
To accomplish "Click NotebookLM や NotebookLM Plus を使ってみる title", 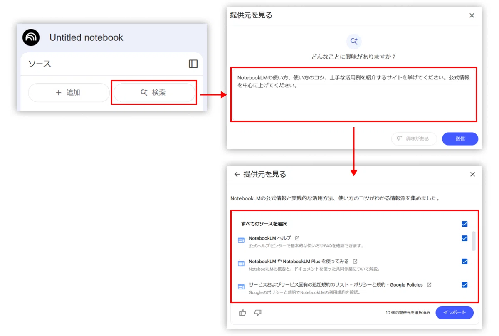I will coord(299,262).
